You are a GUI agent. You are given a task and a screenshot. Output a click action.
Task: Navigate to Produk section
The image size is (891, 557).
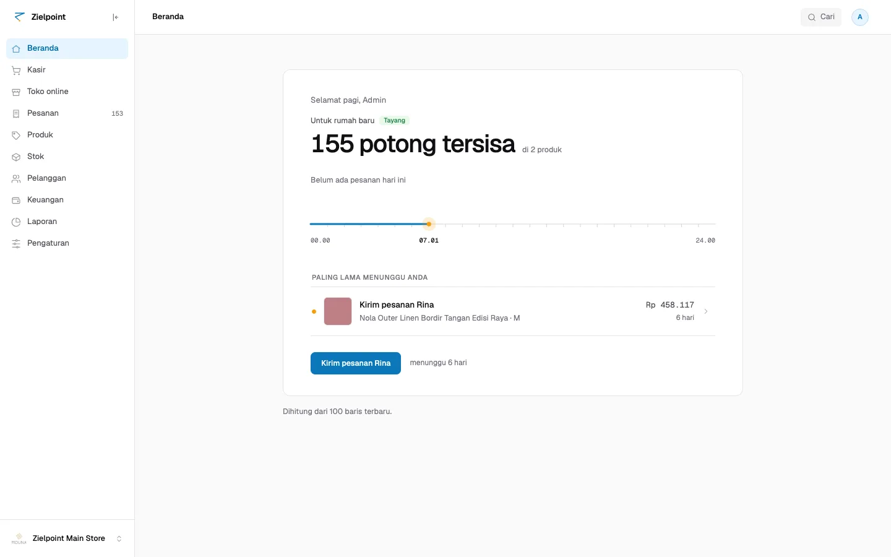[x=67, y=135]
